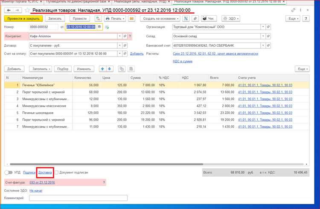Add document to favorites with star icon

tap(27, 10)
